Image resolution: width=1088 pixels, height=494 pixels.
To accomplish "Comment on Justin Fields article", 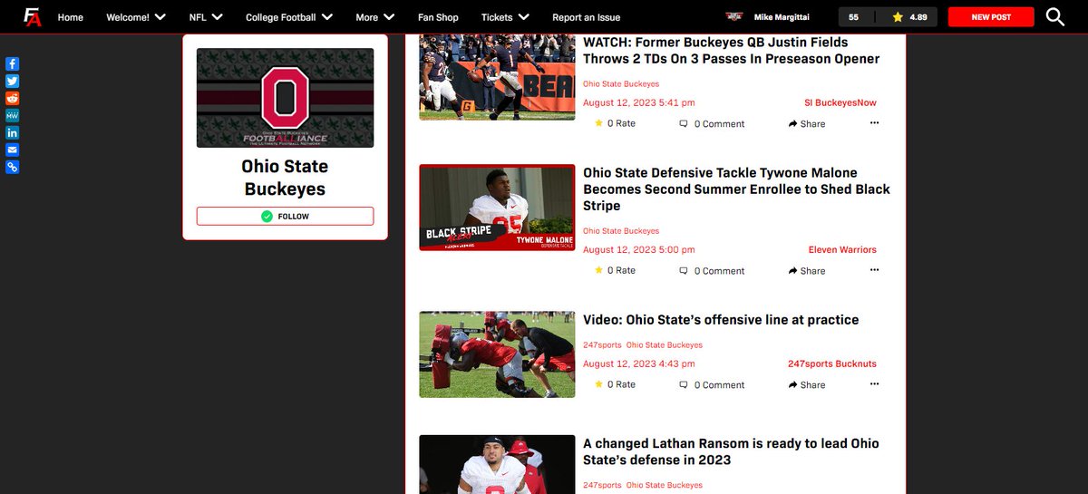I will coord(713,123).
